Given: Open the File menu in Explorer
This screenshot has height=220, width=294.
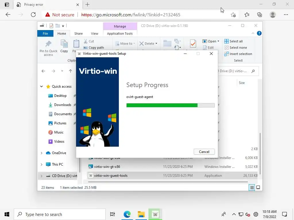Looking at the screenshot, I should click(45, 34).
